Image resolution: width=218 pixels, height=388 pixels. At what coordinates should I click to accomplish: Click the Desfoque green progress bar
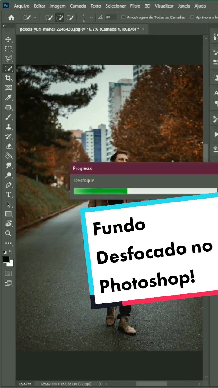point(101,191)
